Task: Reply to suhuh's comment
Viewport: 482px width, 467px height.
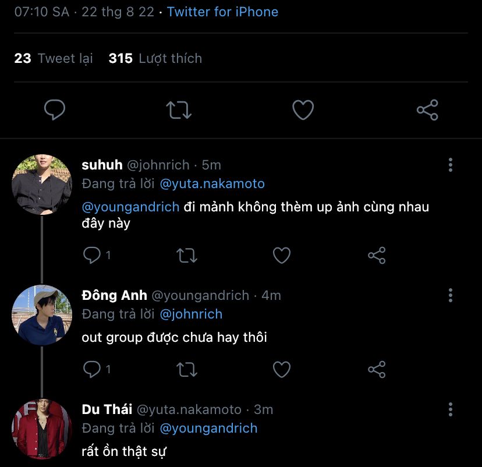Action: click(93, 255)
